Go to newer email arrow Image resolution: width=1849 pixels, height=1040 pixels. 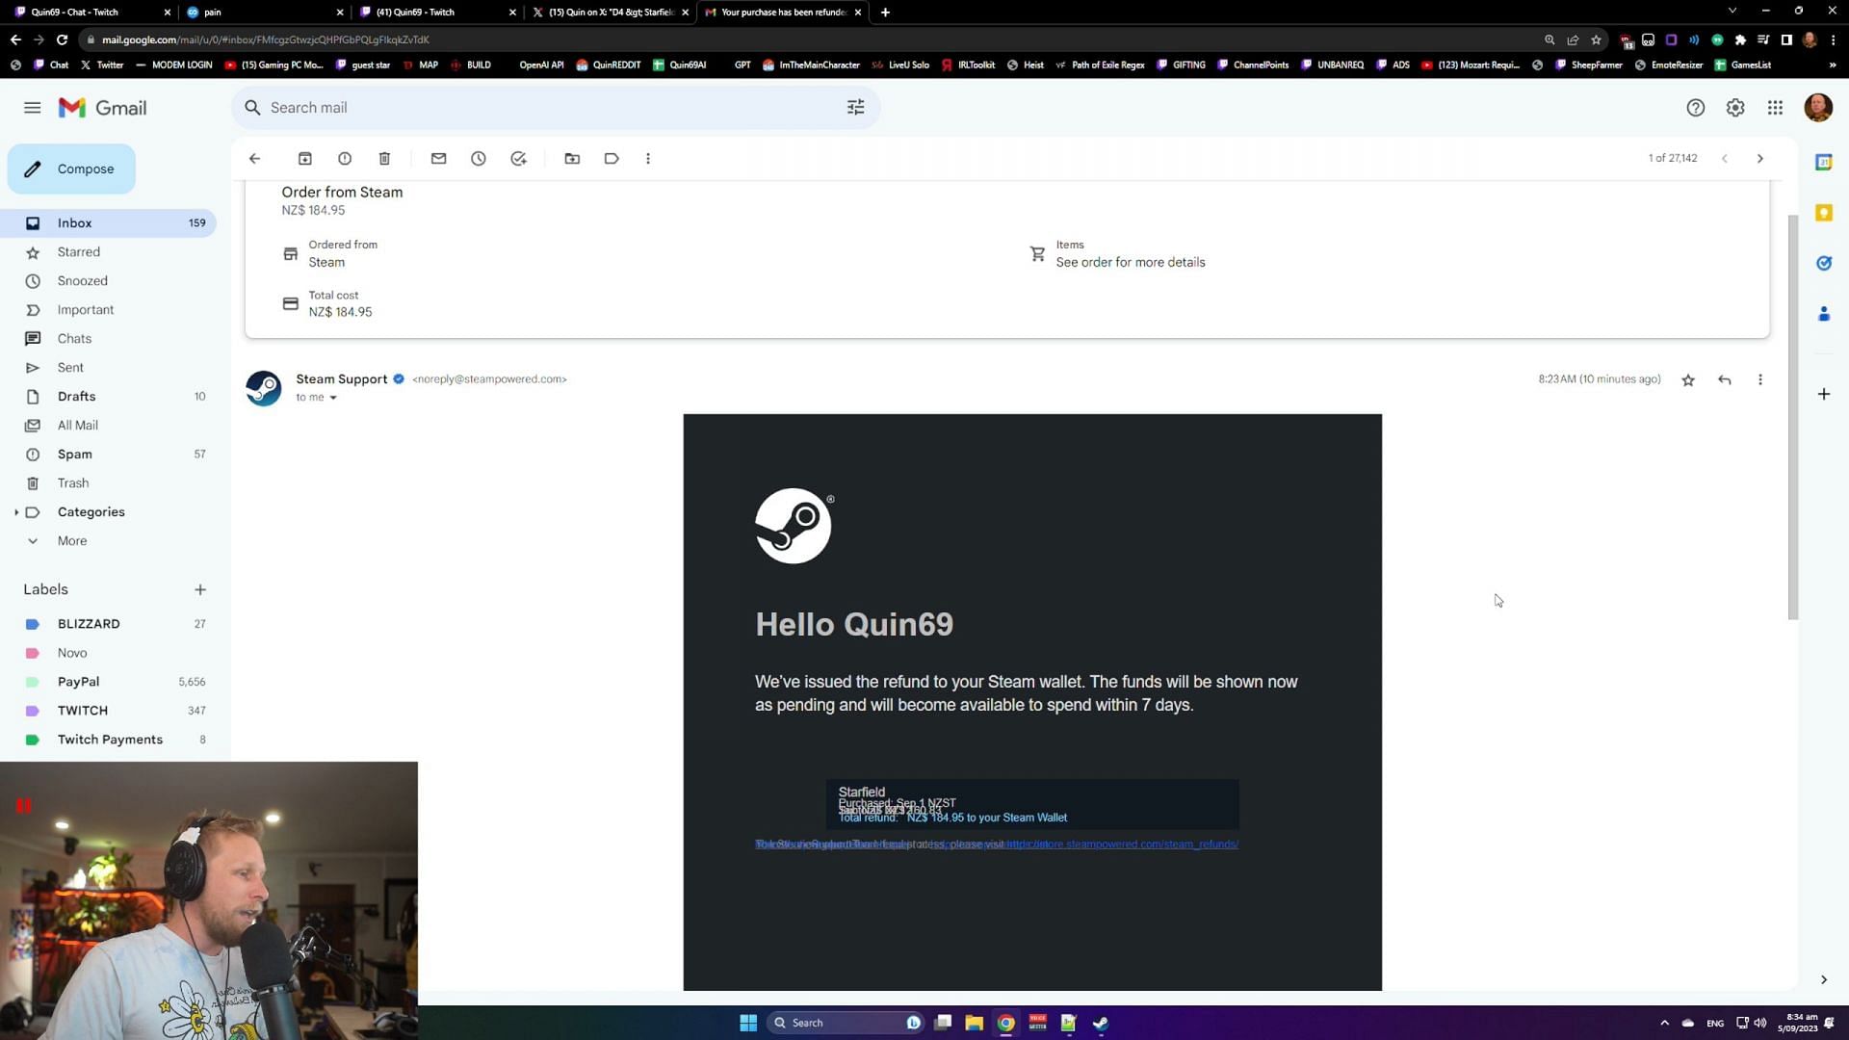click(1725, 159)
